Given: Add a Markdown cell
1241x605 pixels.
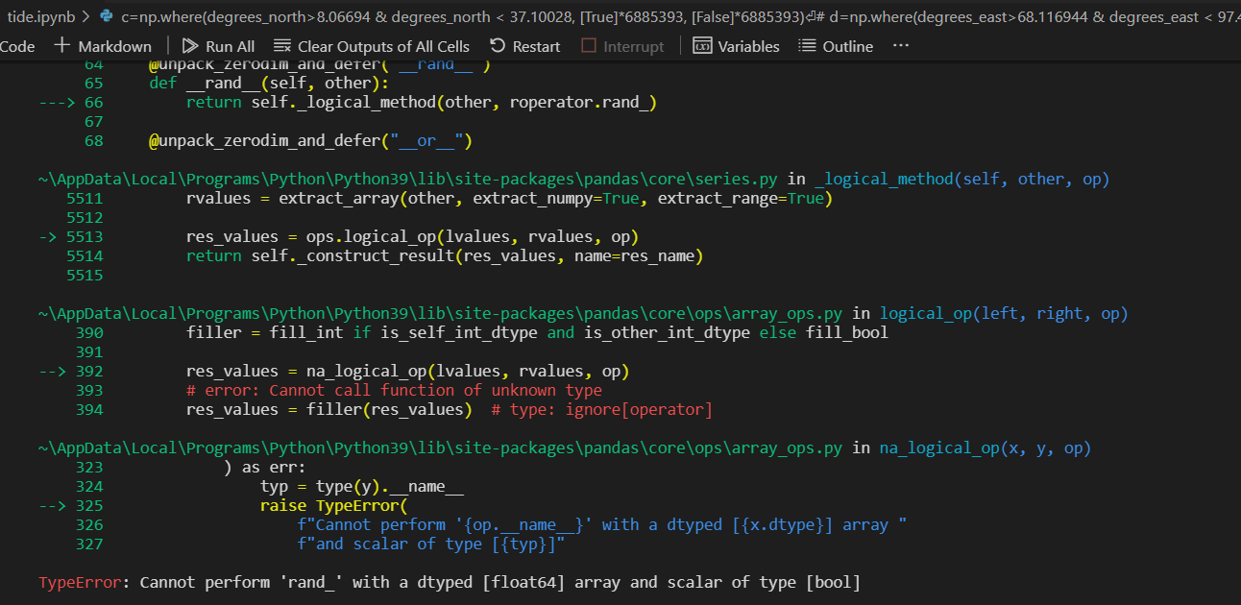Looking at the screenshot, I should point(103,46).
